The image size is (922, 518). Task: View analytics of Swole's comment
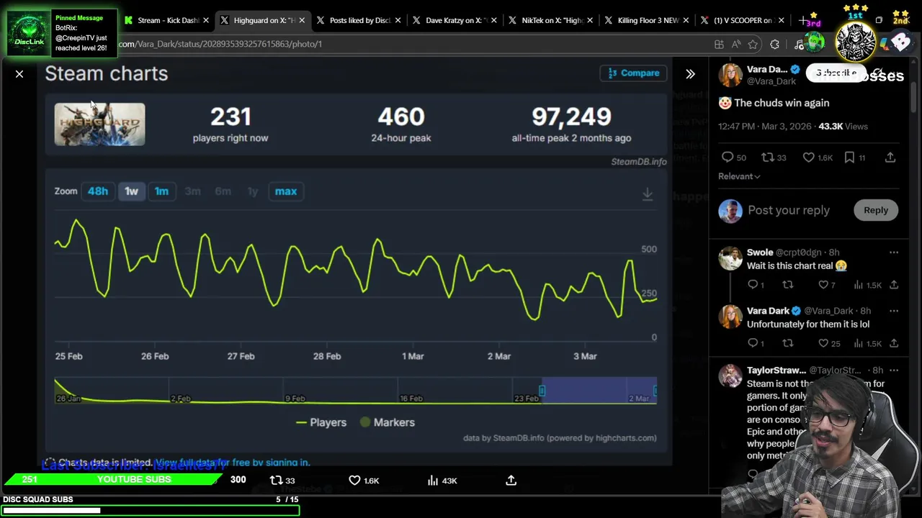pyautogui.click(x=867, y=285)
